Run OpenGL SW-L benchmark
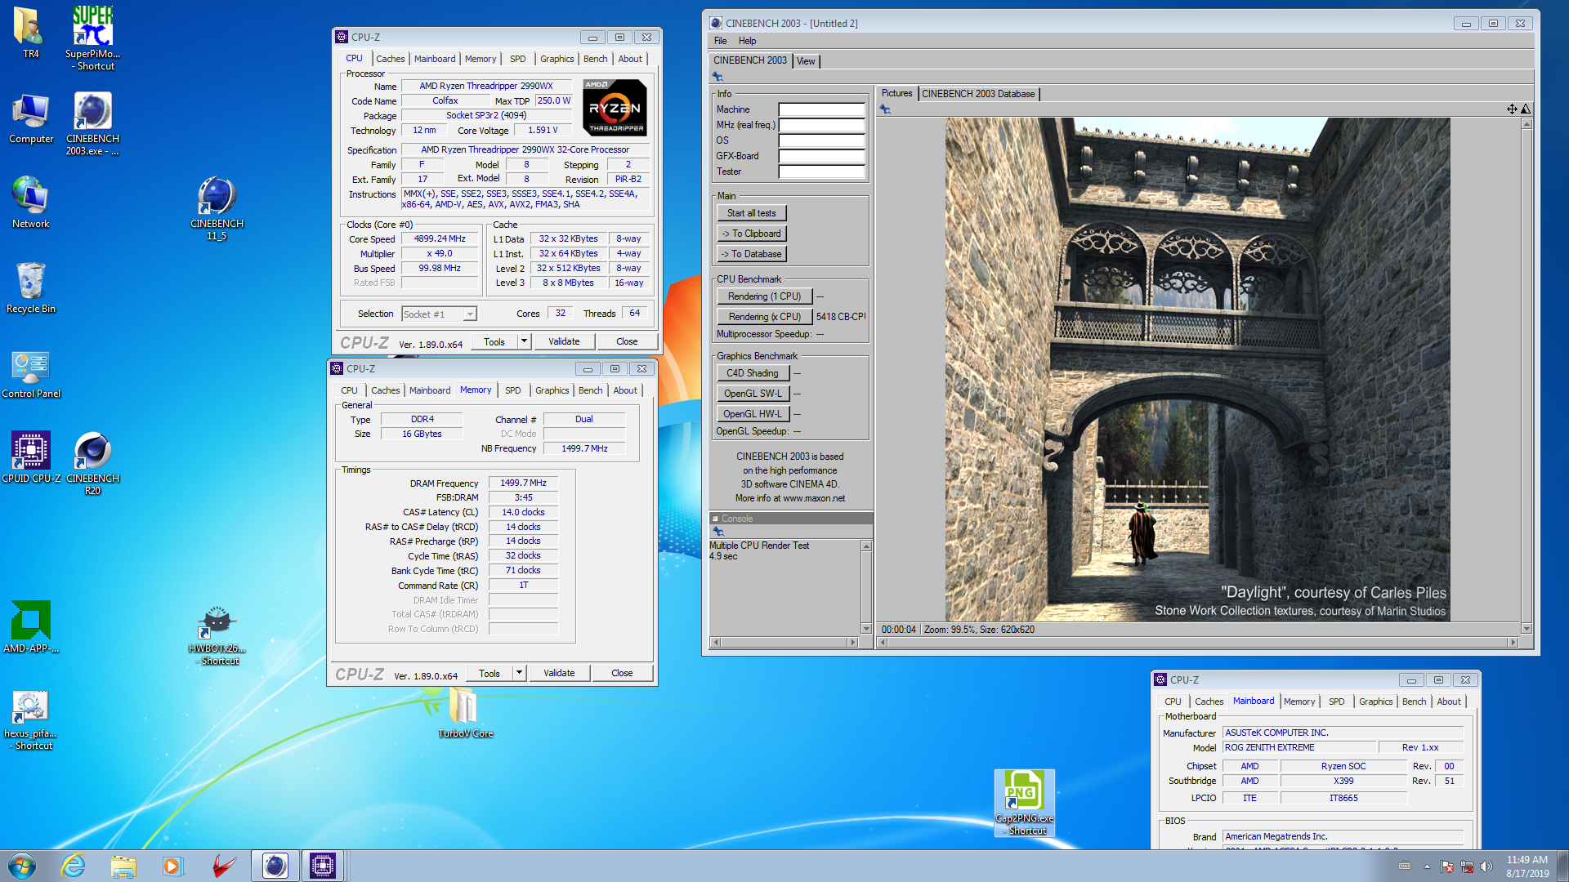 click(753, 394)
